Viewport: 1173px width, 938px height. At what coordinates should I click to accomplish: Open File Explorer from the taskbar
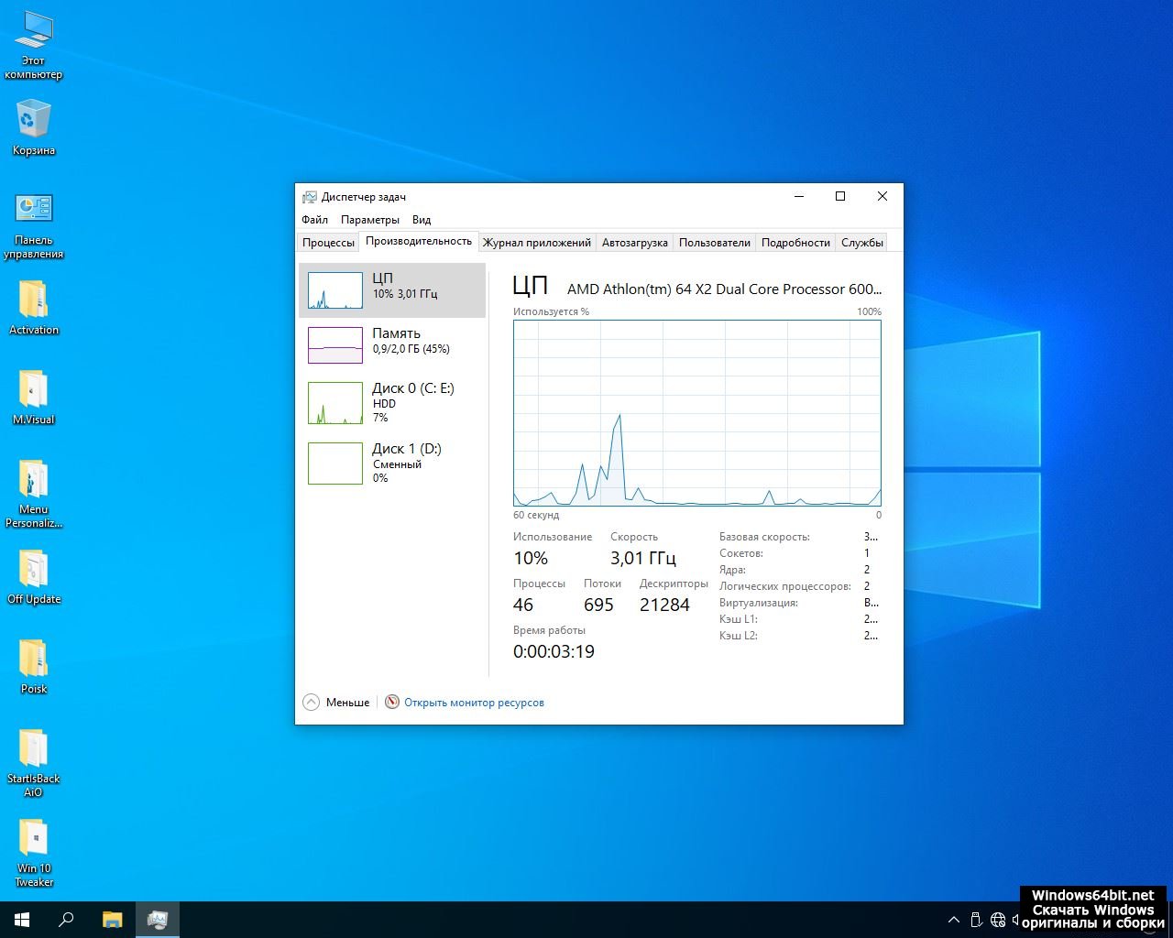point(112,920)
